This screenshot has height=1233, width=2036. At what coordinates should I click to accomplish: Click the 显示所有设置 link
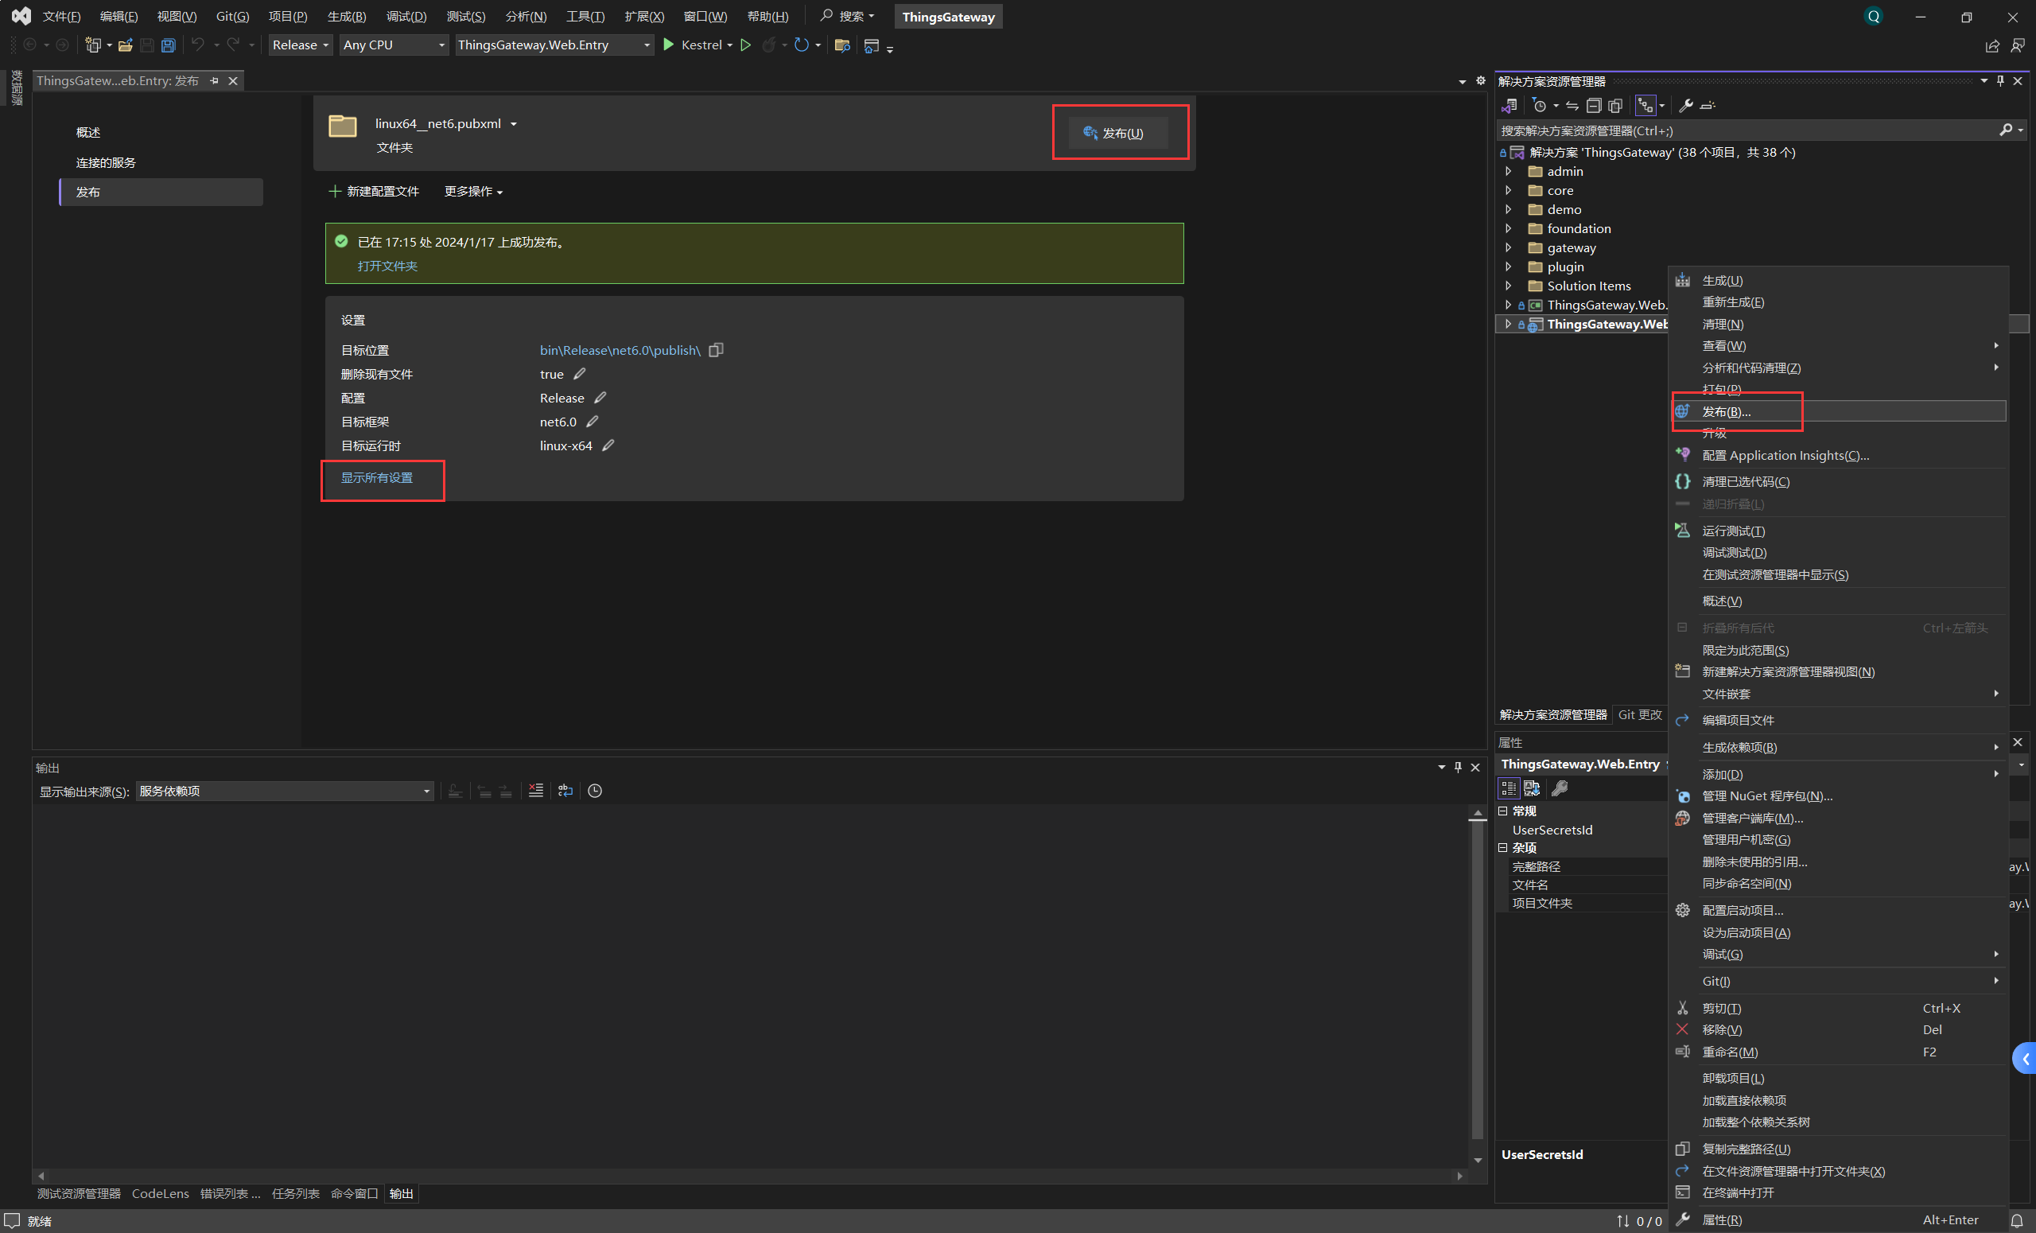click(377, 477)
